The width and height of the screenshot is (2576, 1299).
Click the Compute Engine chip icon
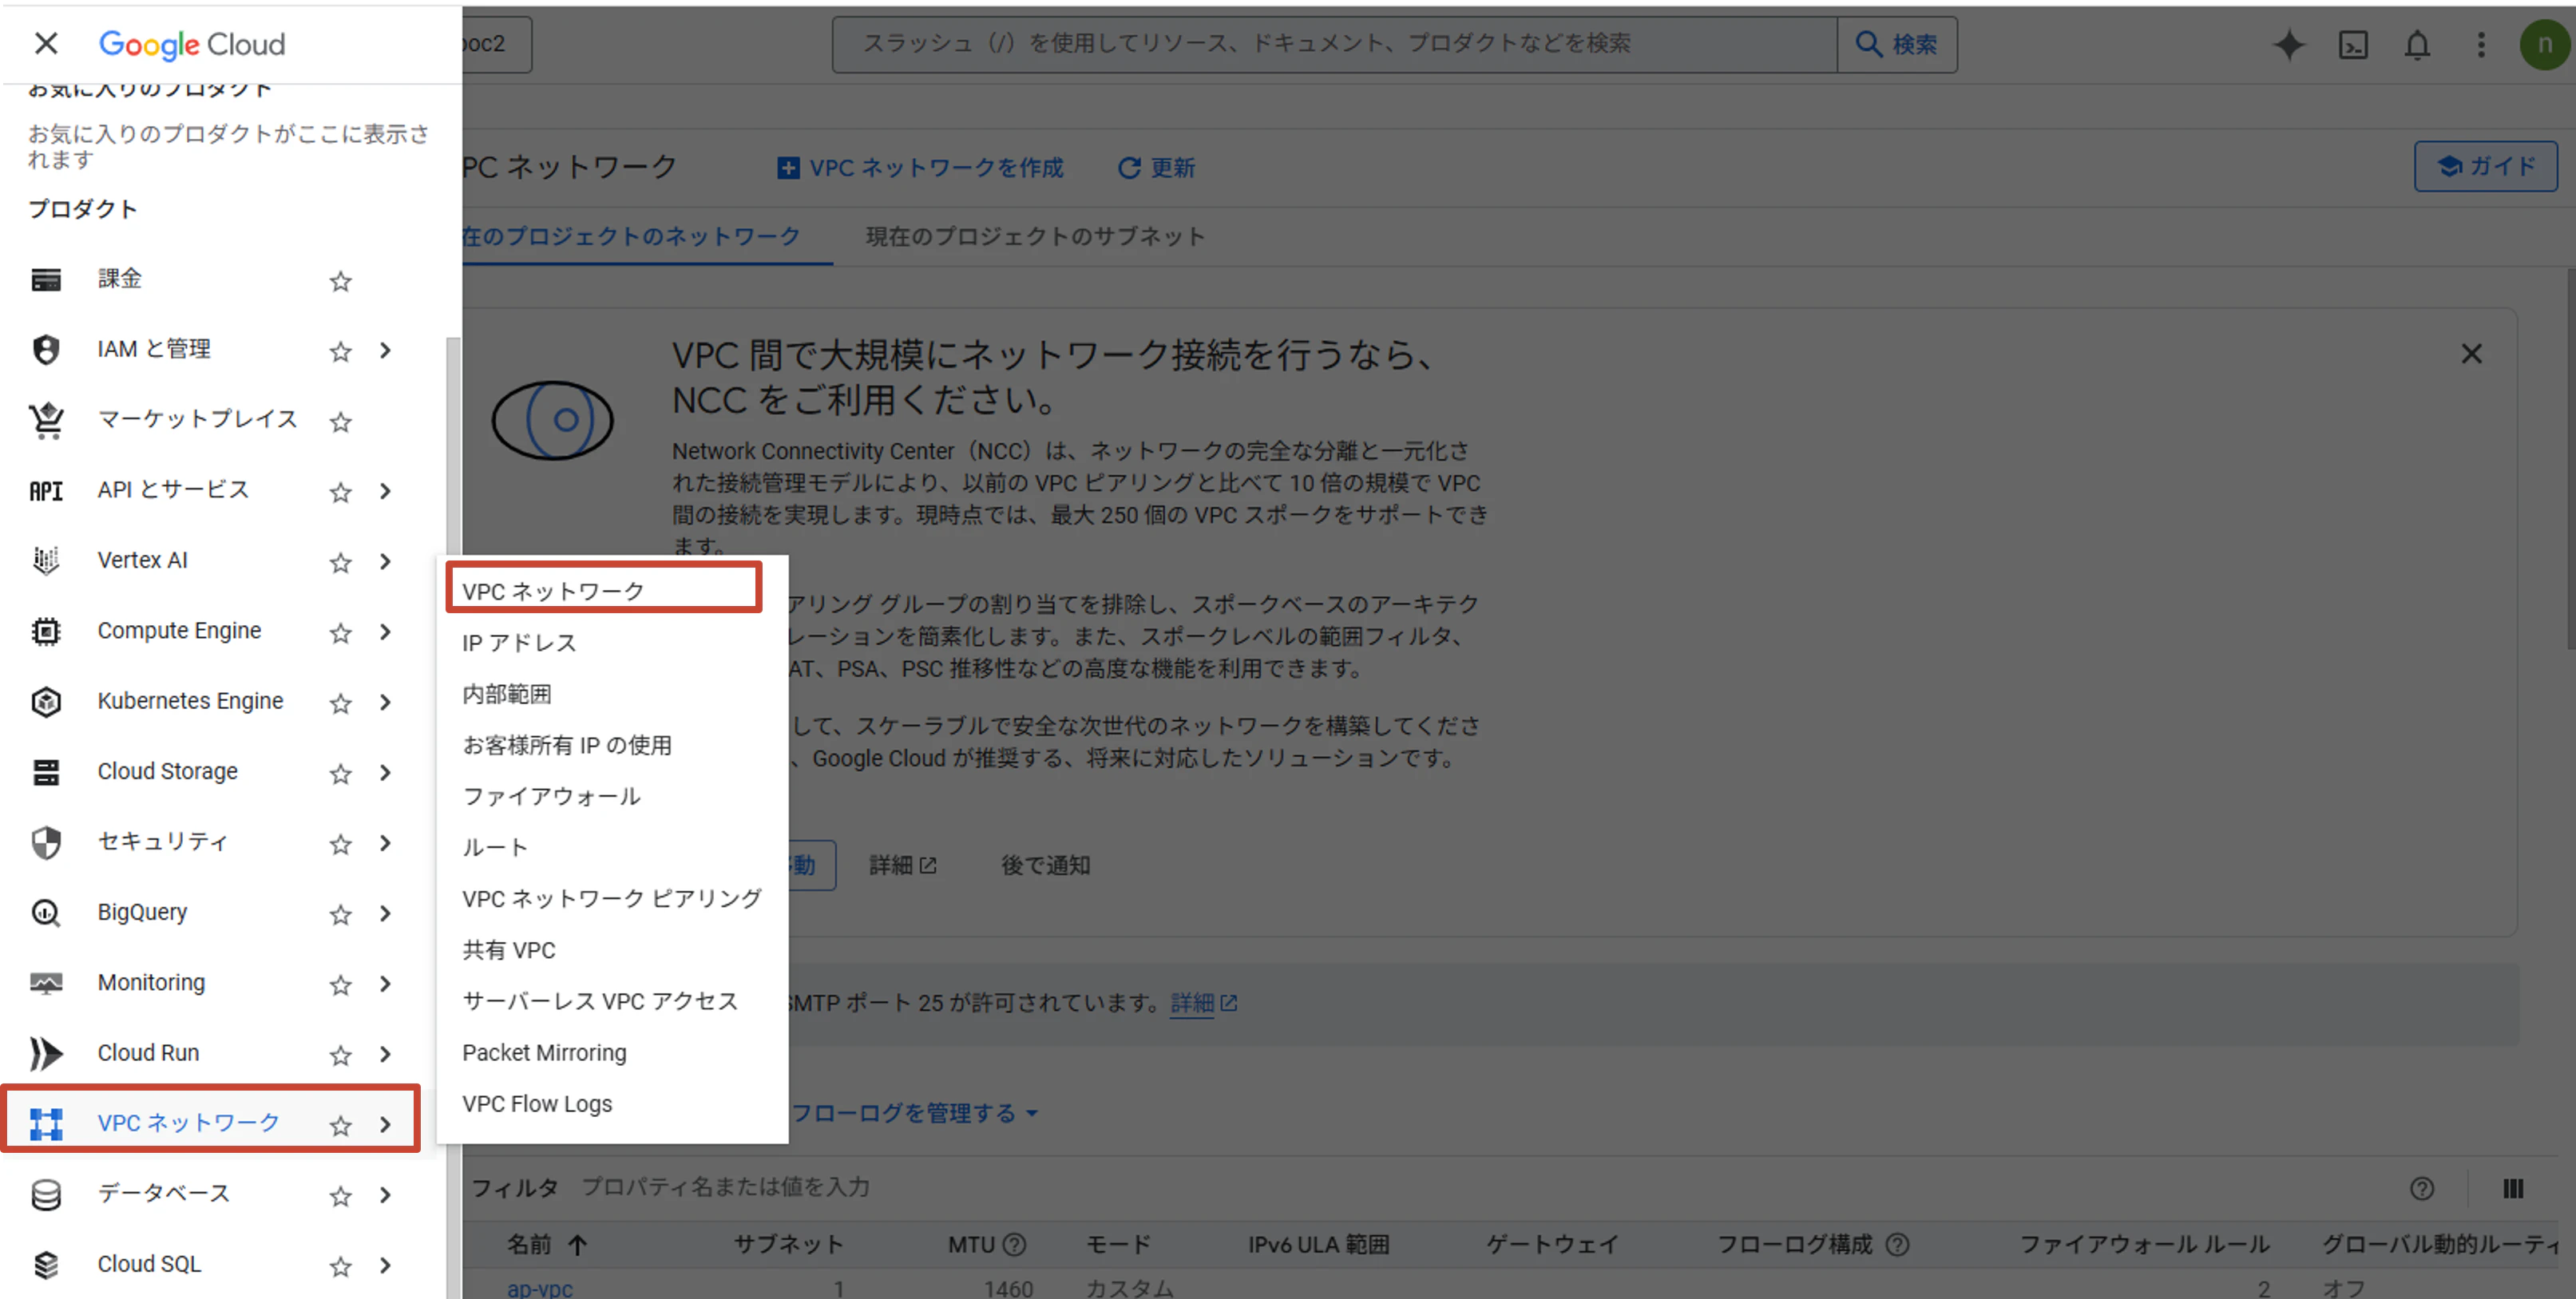(x=46, y=631)
